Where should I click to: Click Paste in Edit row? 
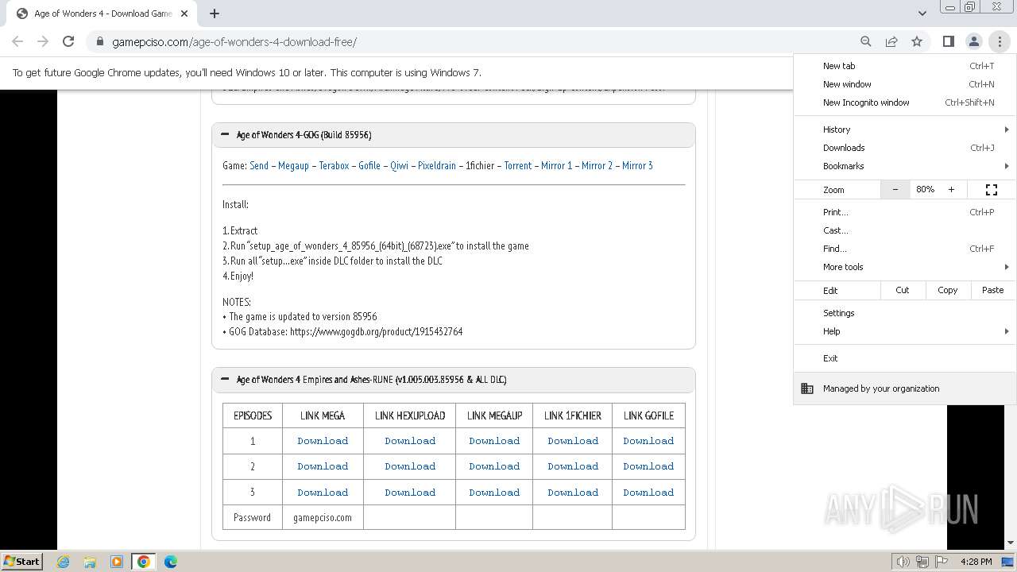[993, 290]
